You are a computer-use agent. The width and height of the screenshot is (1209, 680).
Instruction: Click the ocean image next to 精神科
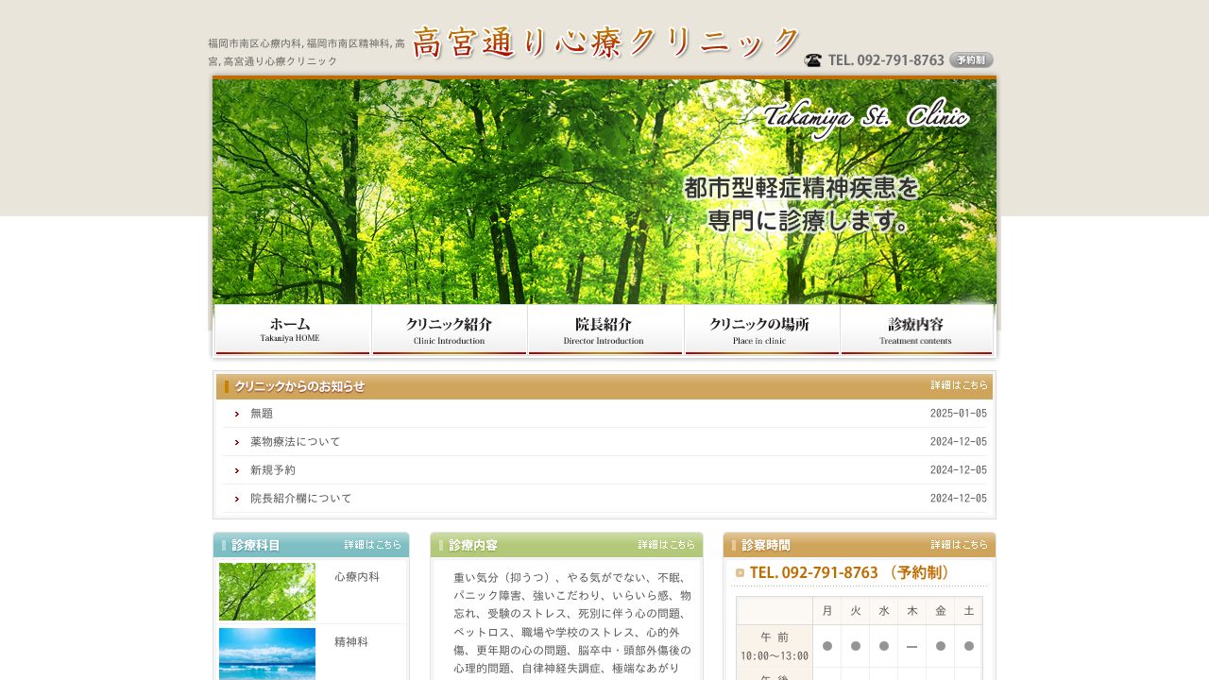(x=267, y=655)
